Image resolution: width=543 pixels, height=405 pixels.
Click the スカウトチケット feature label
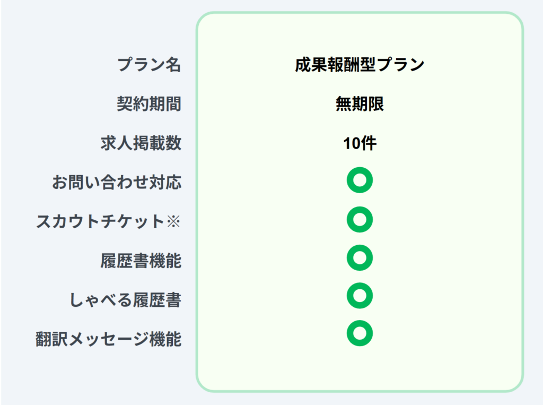pyautogui.click(x=100, y=221)
